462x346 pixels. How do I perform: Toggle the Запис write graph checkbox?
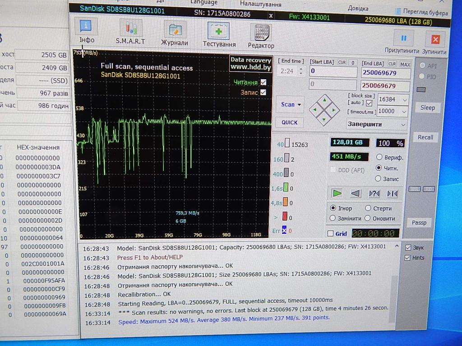point(263,92)
